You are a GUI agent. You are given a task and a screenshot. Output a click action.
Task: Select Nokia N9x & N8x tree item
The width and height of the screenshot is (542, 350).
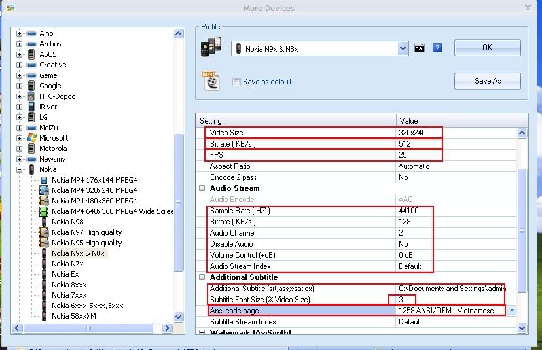(x=78, y=253)
